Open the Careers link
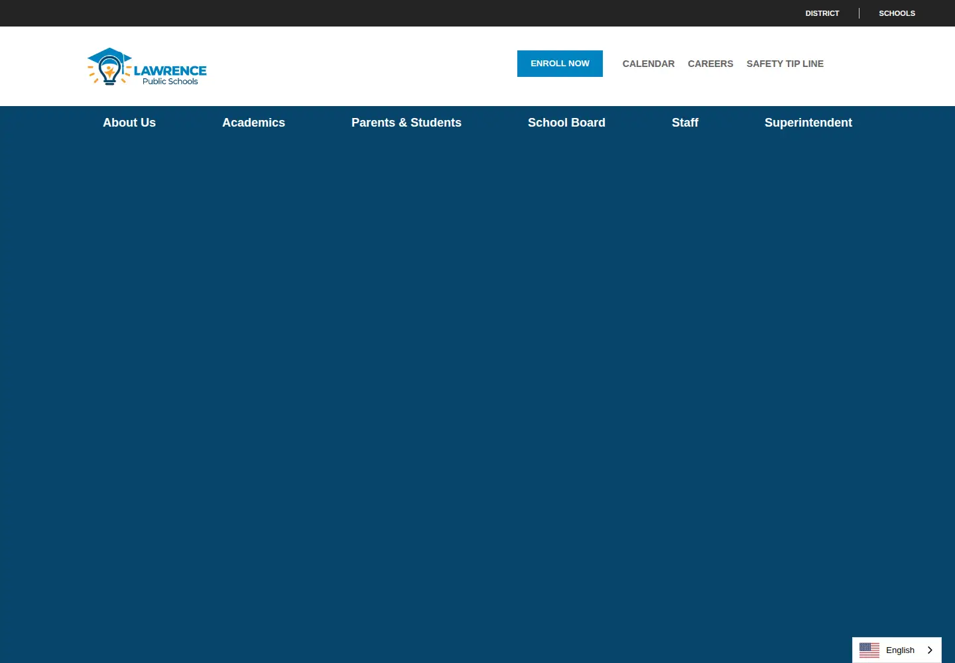 [710, 64]
